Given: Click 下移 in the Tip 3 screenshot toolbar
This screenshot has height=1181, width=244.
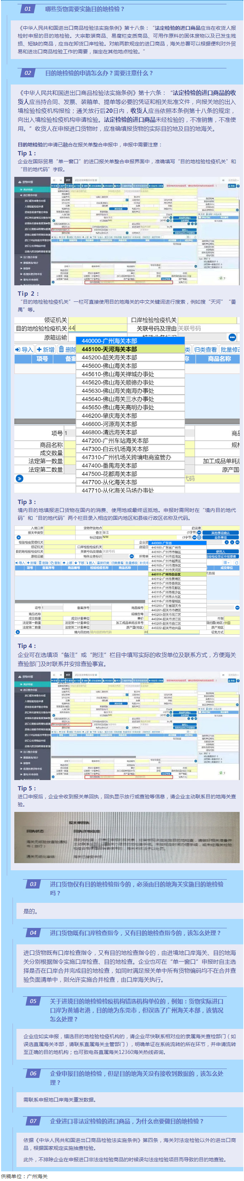Looking at the screenshot, I should click(80, 562).
